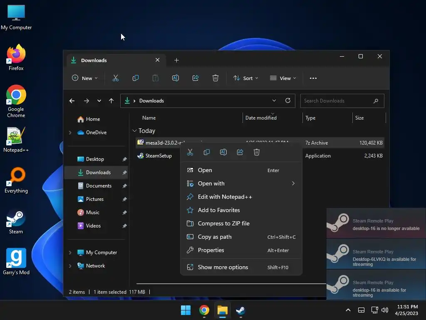Click the Delete trash icon in Explorer toolbar
The width and height of the screenshot is (426, 320).
click(215, 78)
